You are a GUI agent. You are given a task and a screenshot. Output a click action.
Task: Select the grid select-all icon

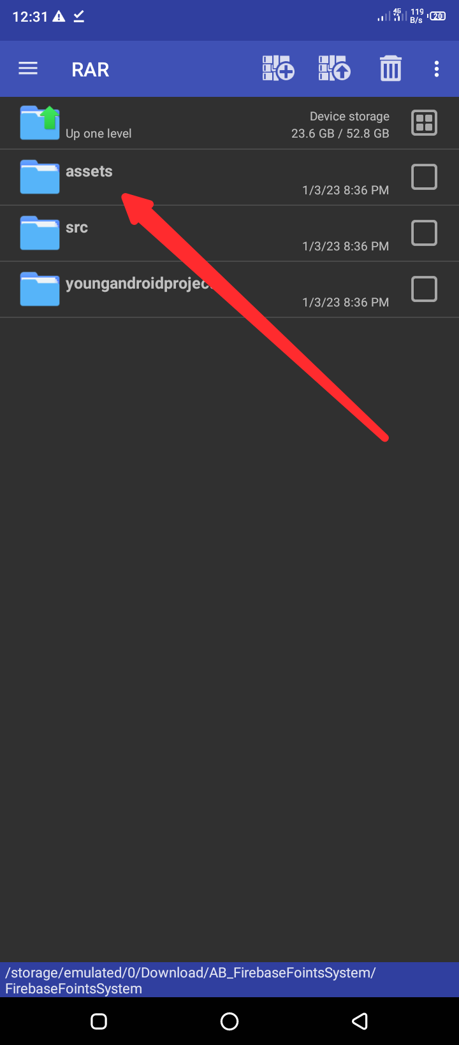(424, 123)
